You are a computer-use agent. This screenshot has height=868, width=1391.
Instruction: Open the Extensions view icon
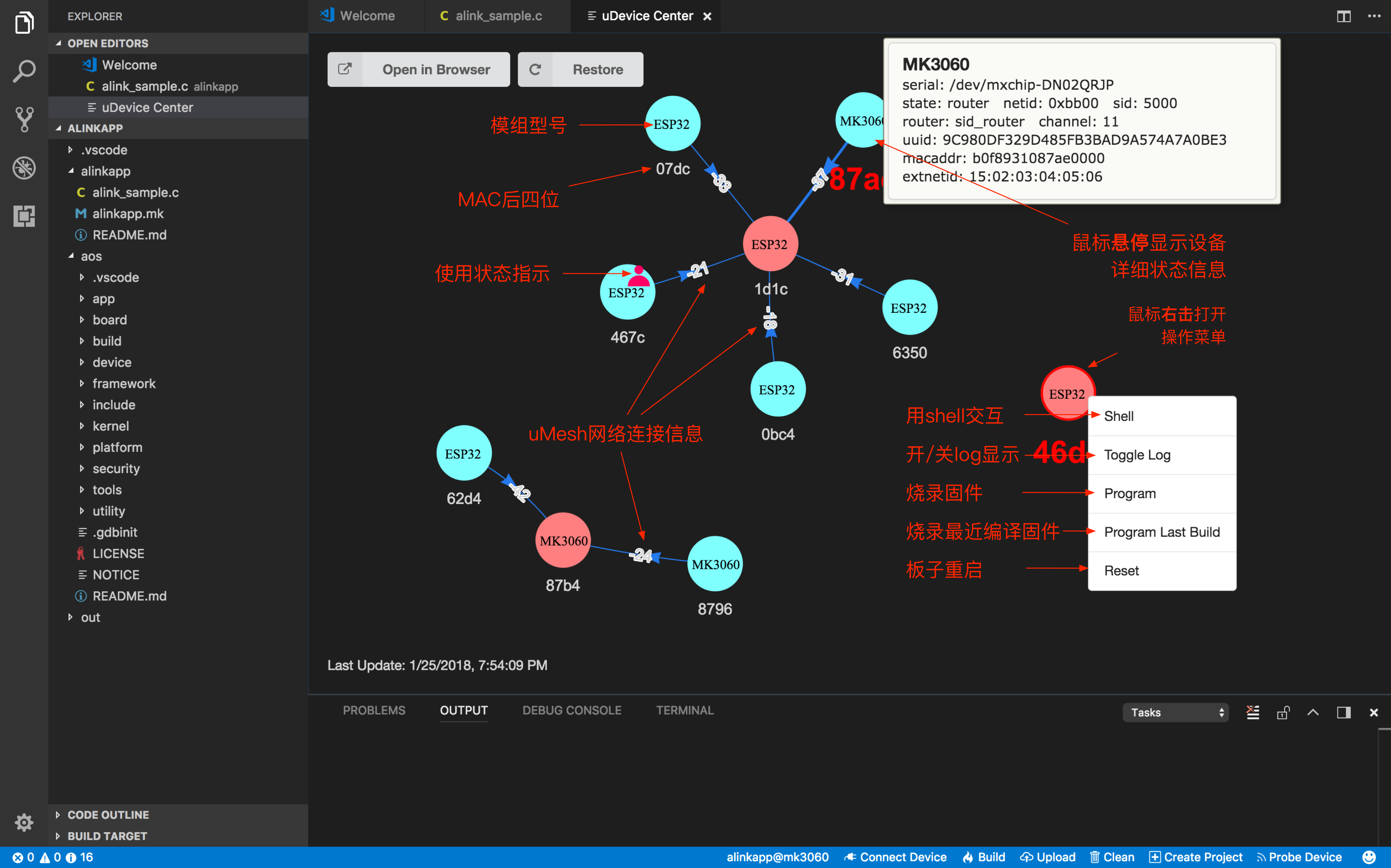(x=24, y=216)
